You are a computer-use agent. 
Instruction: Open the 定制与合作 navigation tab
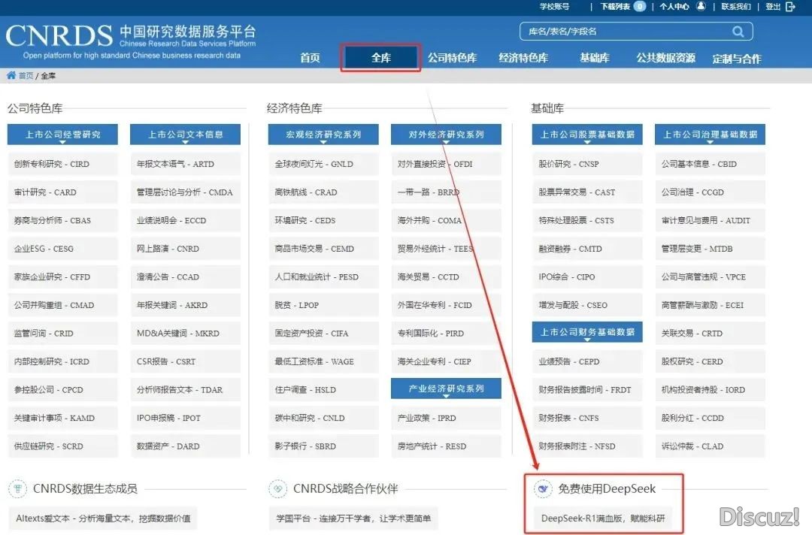click(x=736, y=59)
